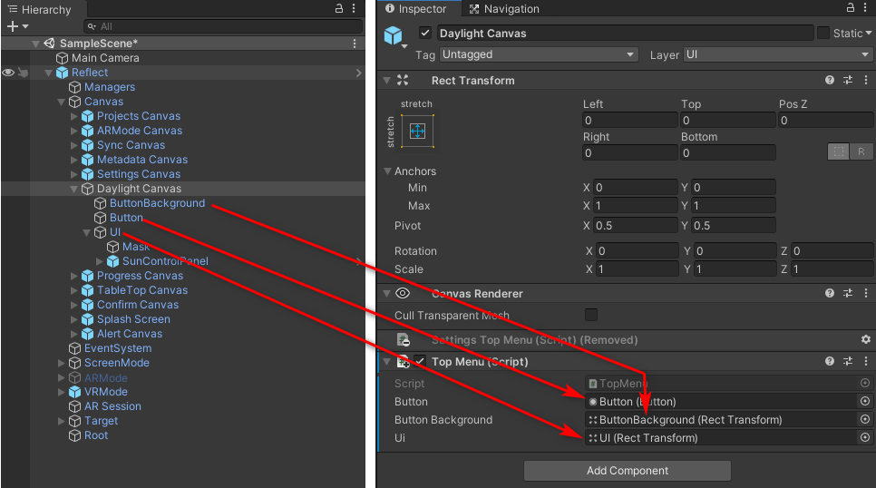Click the Button field object picker circle
876x488 pixels.
[864, 402]
